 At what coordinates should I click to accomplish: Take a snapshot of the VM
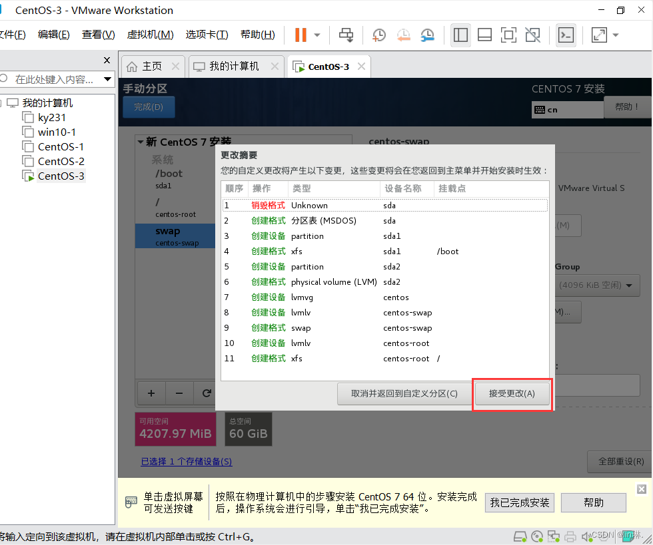(378, 35)
